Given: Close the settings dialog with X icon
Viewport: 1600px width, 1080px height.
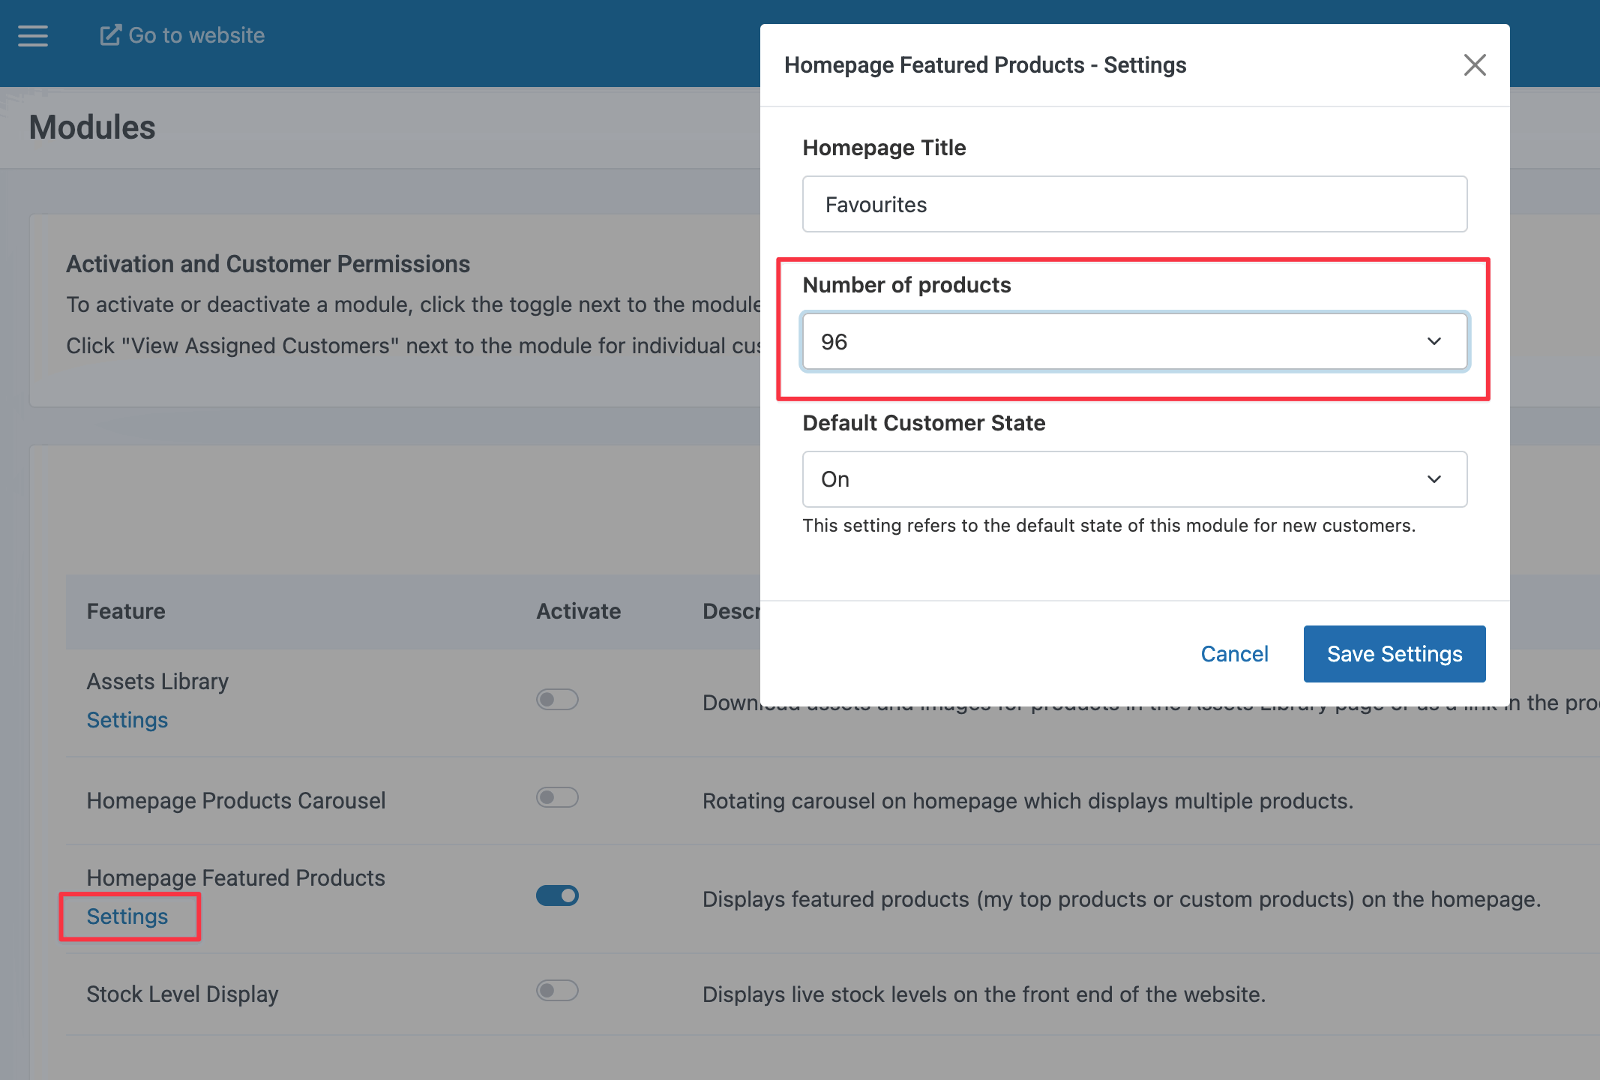Looking at the screenshot, I should (1474, 65).
